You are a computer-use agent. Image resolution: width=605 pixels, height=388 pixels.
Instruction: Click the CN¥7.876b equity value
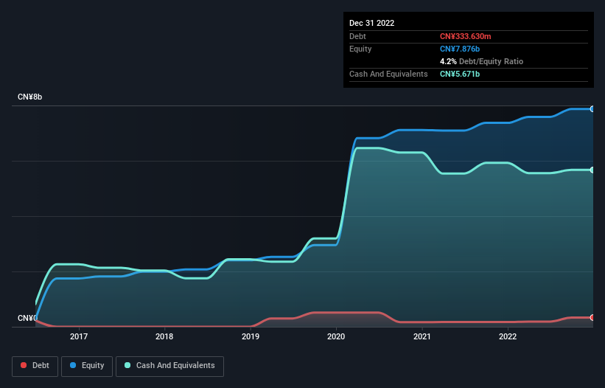point(460,49)
